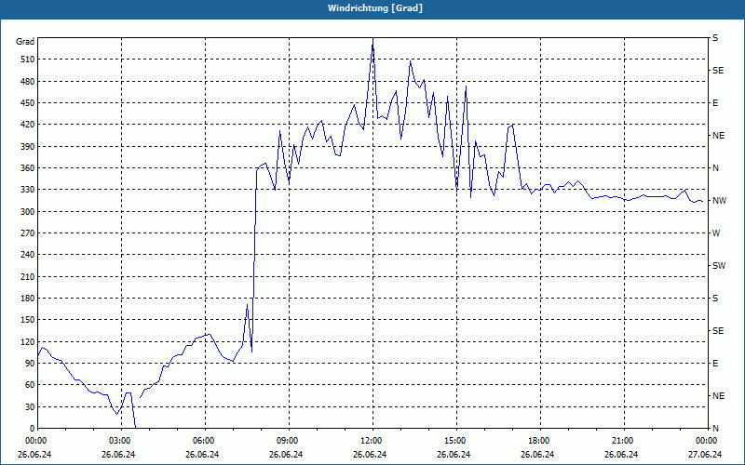Image resolution: width=745 pixels, height=465 pixels.
Task: Select the 420 y-axis value
Action: pos(28,125)
